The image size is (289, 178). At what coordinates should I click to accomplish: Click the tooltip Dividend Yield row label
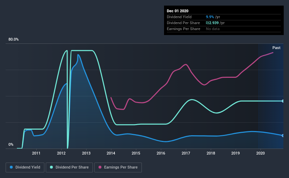pos(179,17)
